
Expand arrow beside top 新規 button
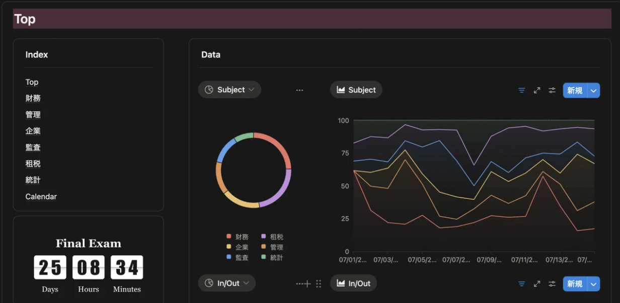[x=594, y=90]
